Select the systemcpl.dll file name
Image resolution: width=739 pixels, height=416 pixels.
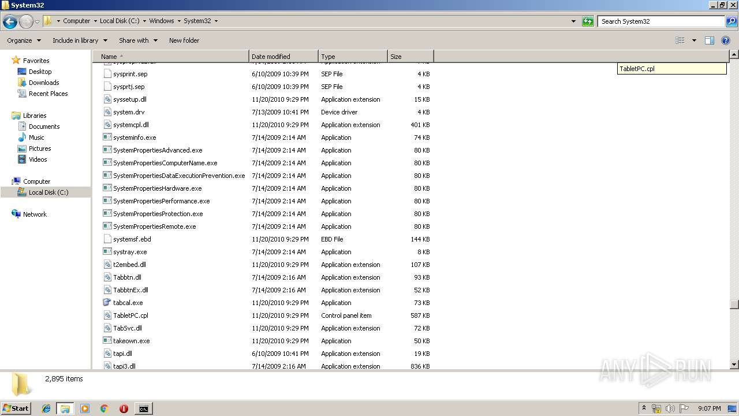point(131,125)
